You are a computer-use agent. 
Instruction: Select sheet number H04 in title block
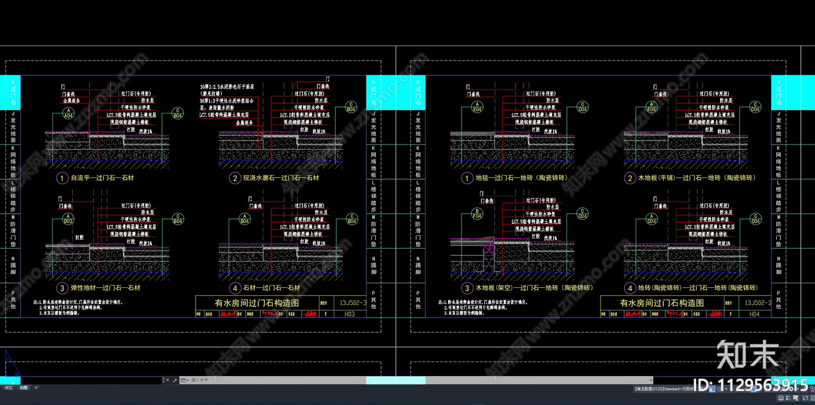(754, 314)
